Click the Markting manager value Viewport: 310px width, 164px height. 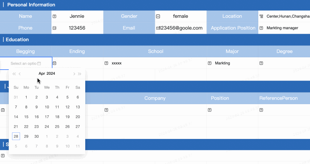(x=282, y=28)
